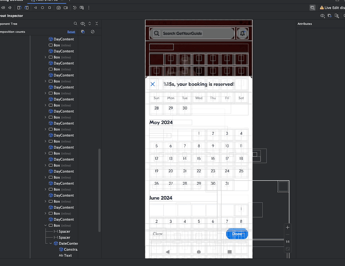Expand all Component Tree nodes
345x266 pixels.
point(90,24)
